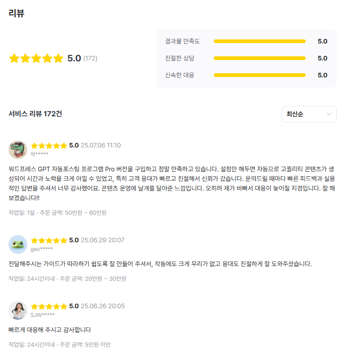This screenshot has height=360, width=346.
Task: Click the profile photo of reviewer SJW*****
Action: [x=18, y=311]
